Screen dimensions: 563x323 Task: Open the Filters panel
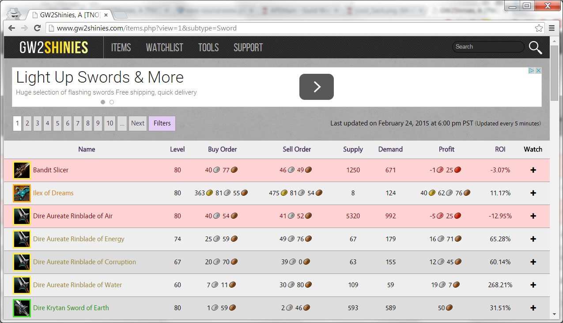coord(162,123)
